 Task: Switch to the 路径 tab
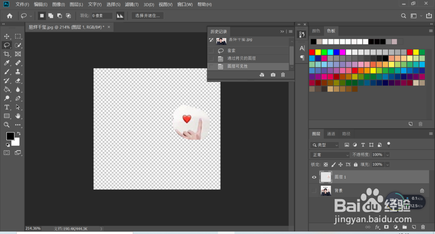tap(346, 134)
